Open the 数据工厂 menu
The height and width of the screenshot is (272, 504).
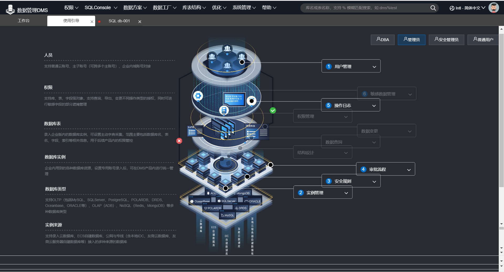pyautogui.click(x=165, y=8)
